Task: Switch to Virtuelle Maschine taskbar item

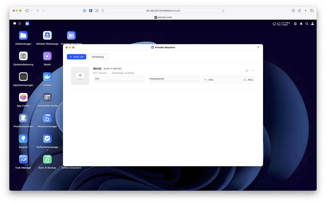Action: tap(27, 24)
